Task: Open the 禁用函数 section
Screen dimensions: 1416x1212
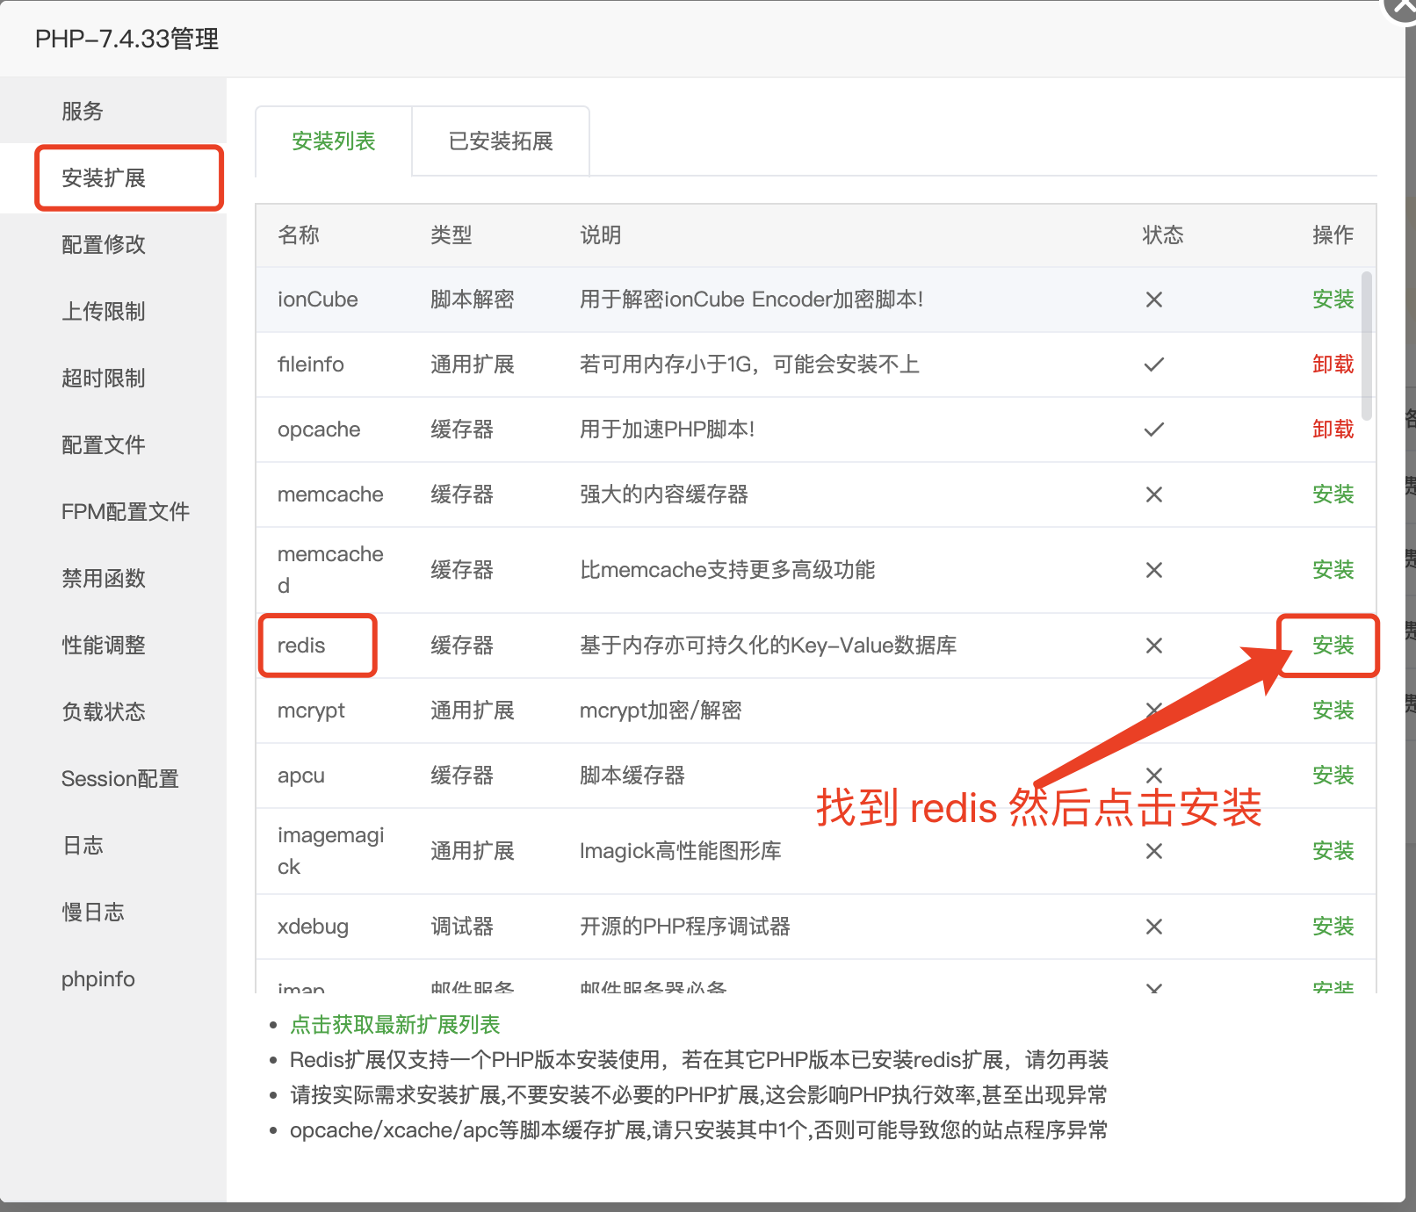Action: coord(104,579)
